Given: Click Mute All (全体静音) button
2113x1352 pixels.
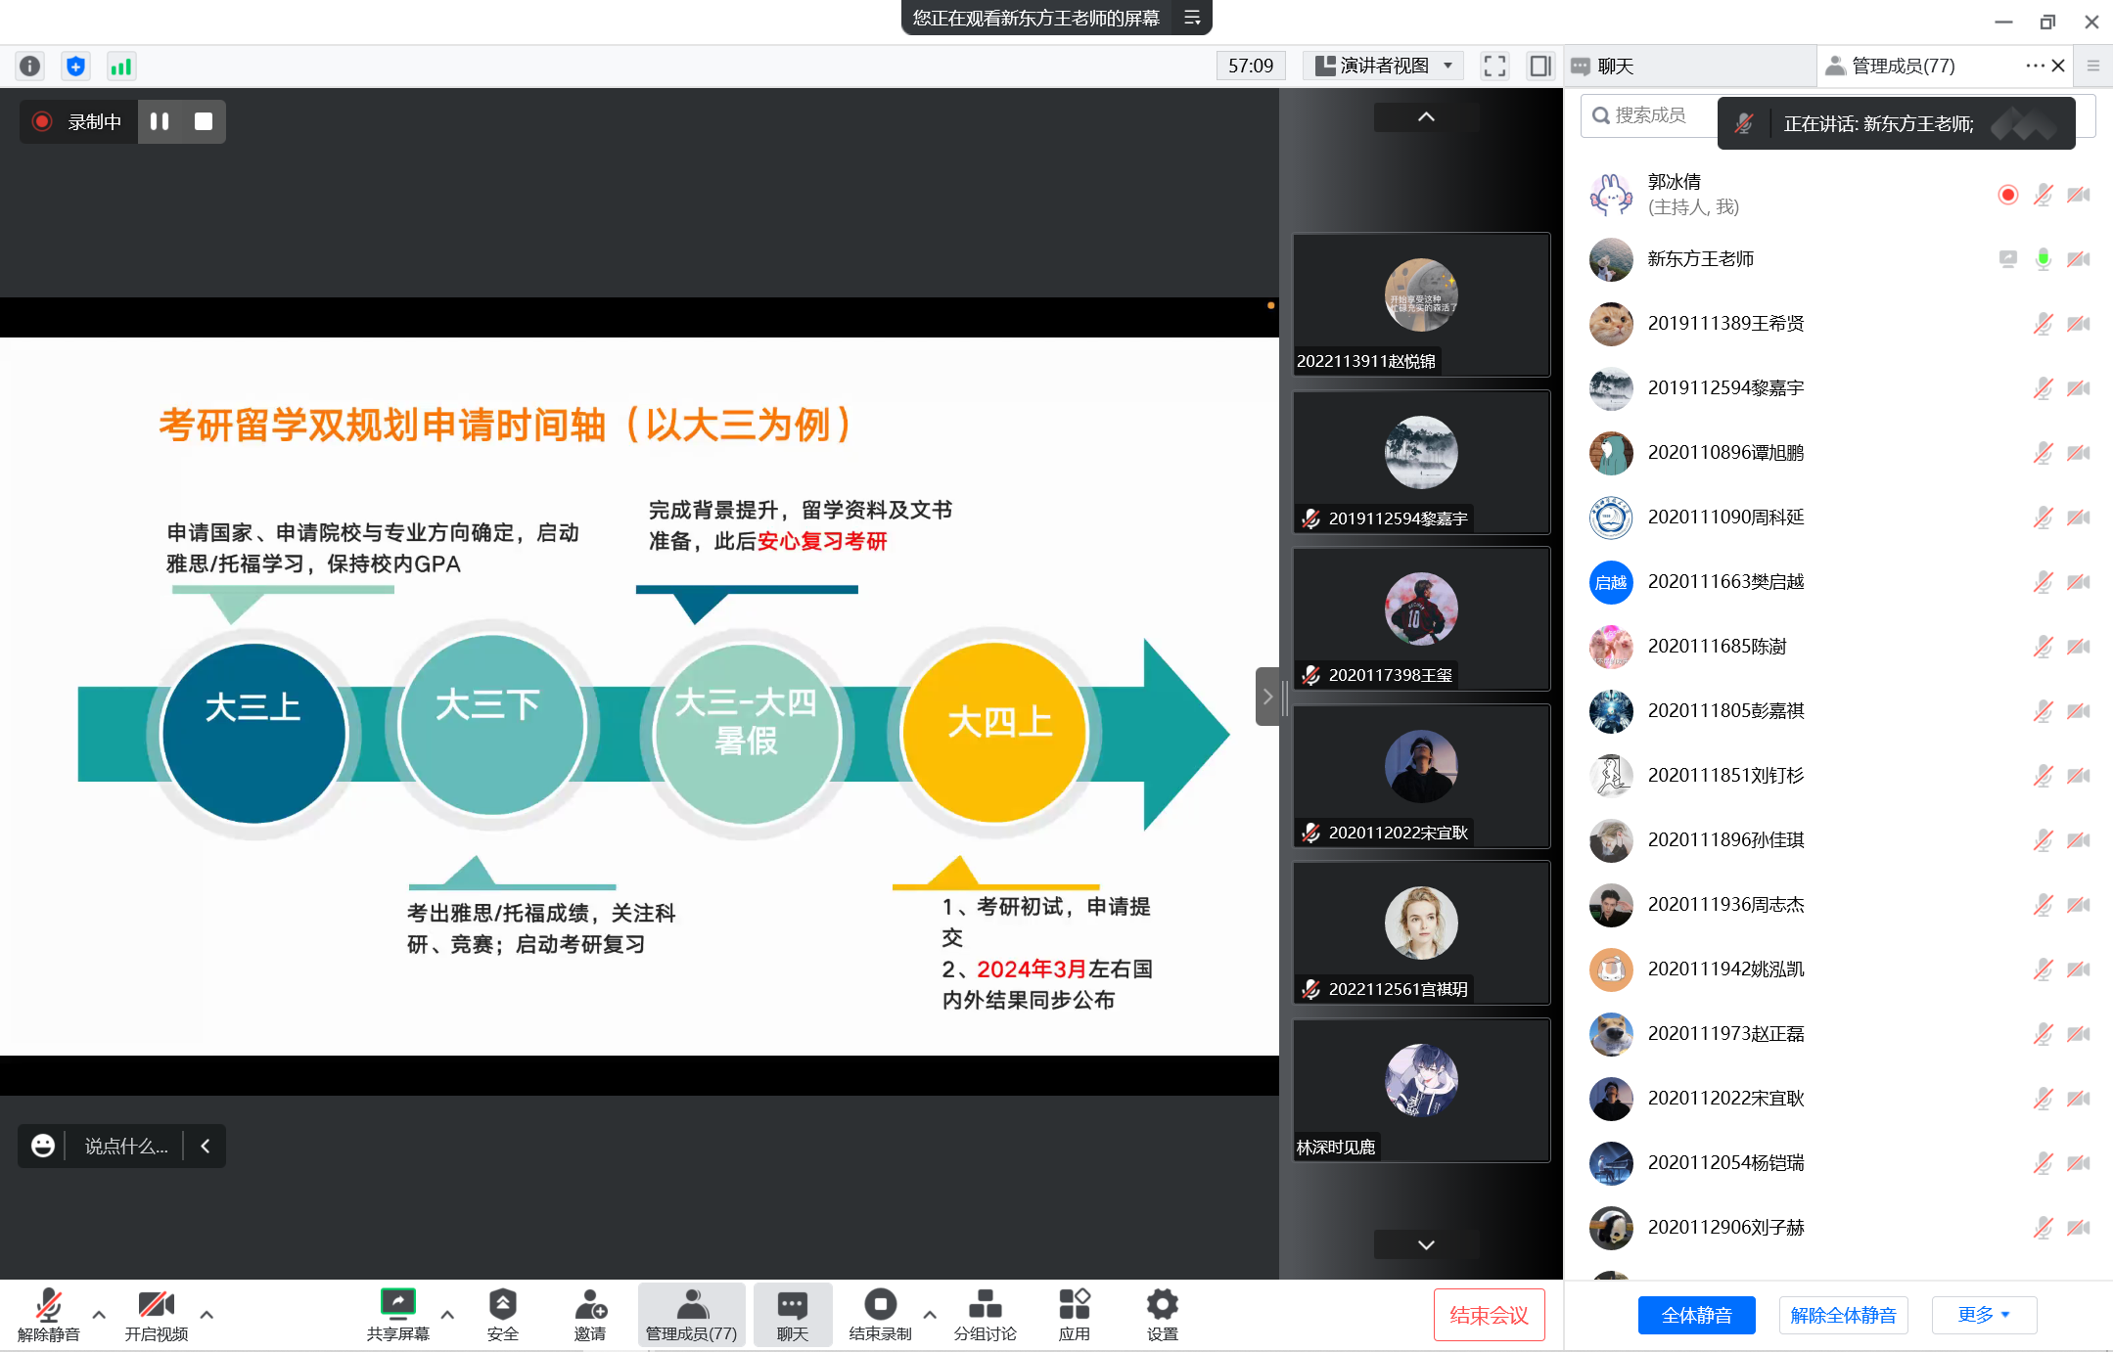Looking at the screenshot, I should click(1696, 1315).
